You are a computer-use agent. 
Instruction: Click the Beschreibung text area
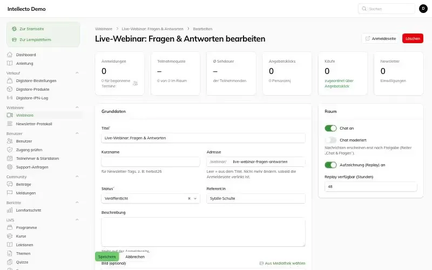pyautogui.click(x=203, y=232)
